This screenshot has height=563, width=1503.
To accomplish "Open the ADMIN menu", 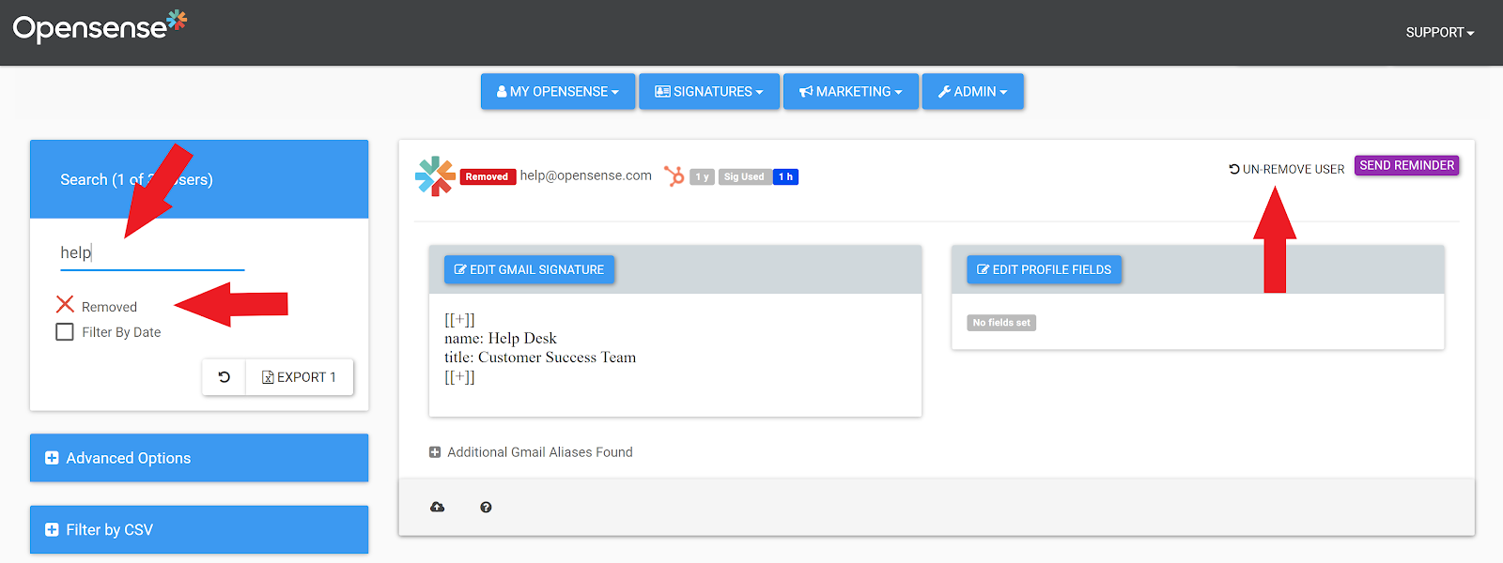I will (973, 92).
